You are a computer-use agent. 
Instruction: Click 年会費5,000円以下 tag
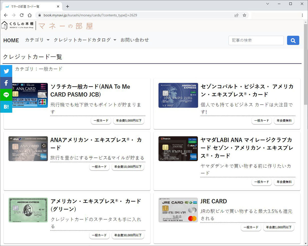pos(129,121)
